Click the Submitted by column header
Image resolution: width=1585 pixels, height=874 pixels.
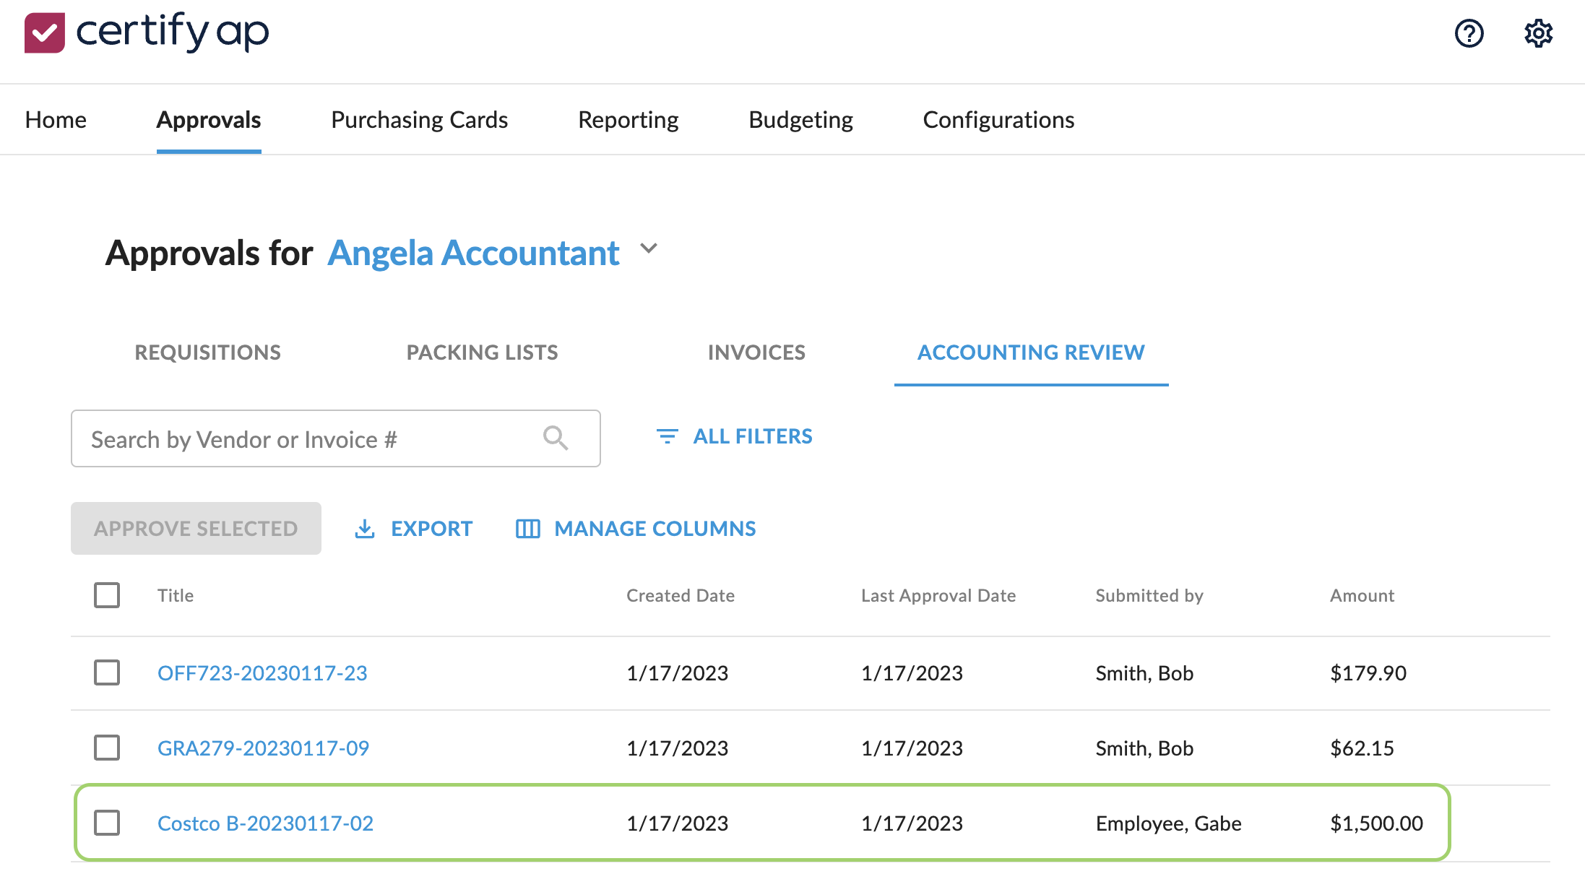(1149, 595)
